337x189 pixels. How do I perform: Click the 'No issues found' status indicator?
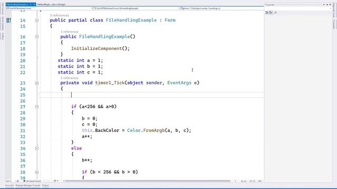(x=32, y=181)
